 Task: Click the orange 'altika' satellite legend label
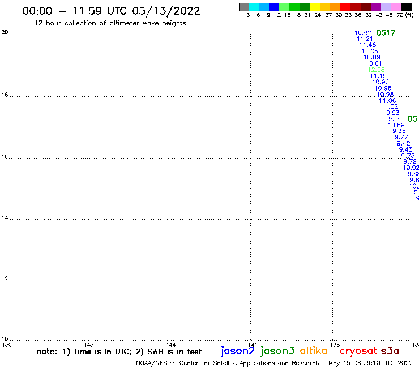314,351
